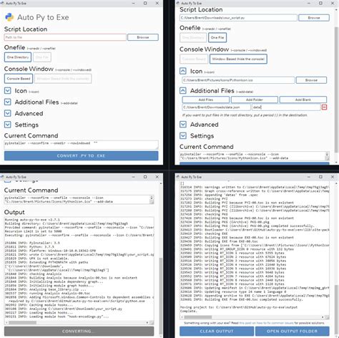Screen dimensions: 339x338
Task: Expand the Settings section in top-left window
Action: coord(8,125)
